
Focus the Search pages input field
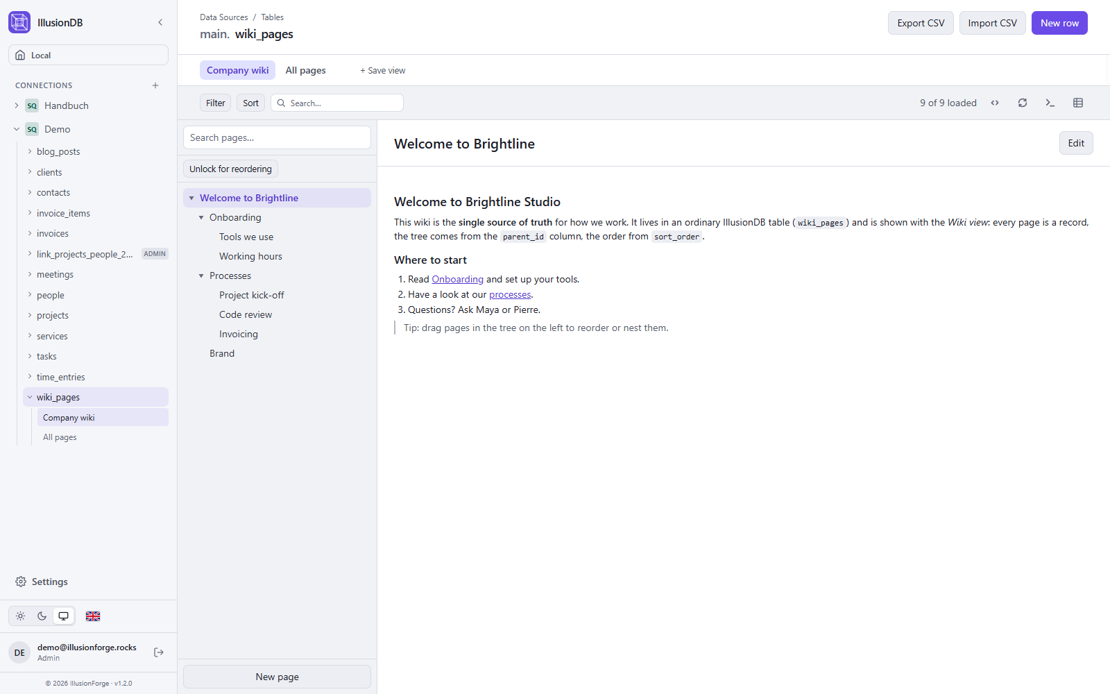point(277,137)
